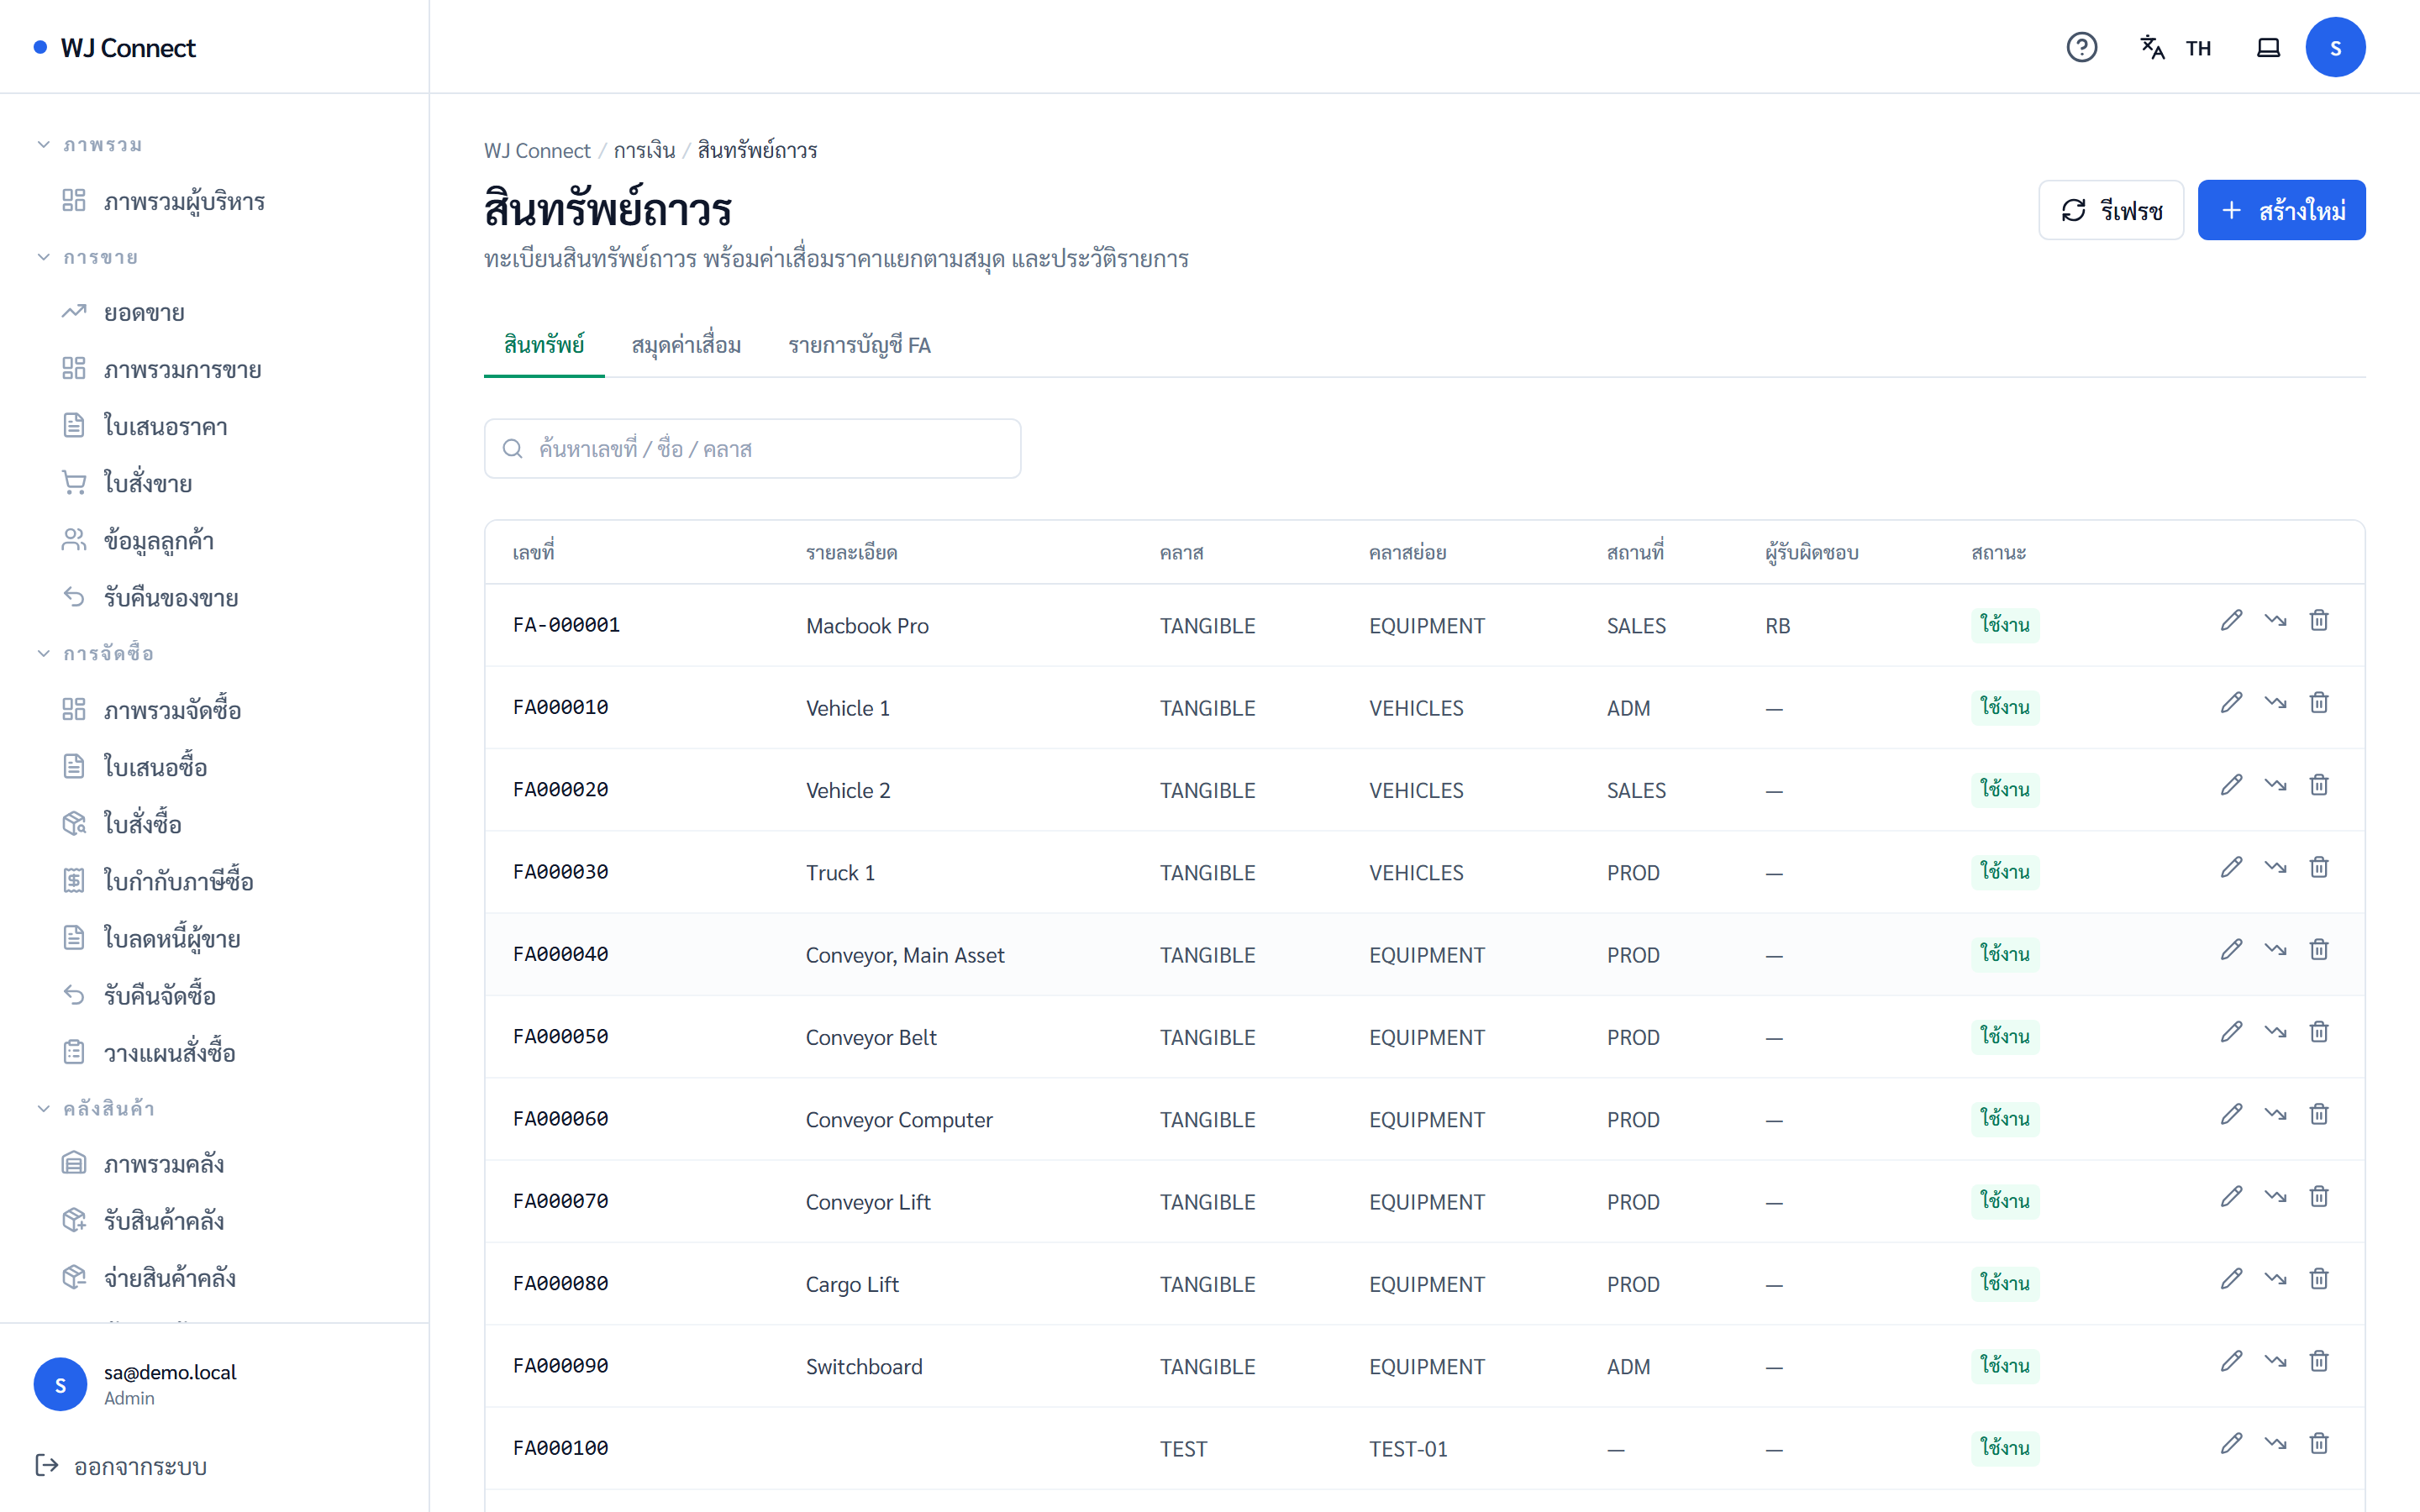Open the user avatar in top bar

2335,47
